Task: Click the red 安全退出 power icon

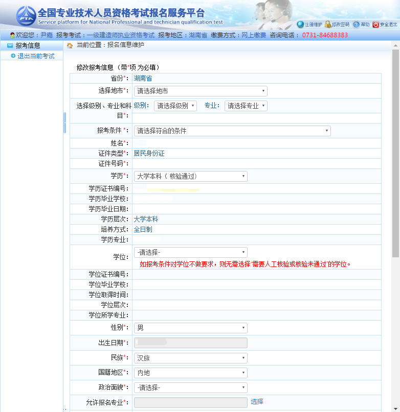Action: [375, 24]
